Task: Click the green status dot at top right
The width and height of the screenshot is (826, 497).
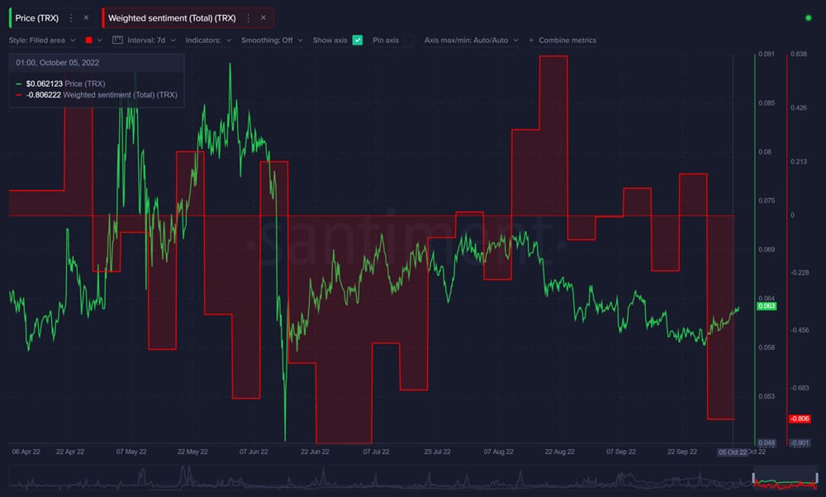Action: point(808,17)
